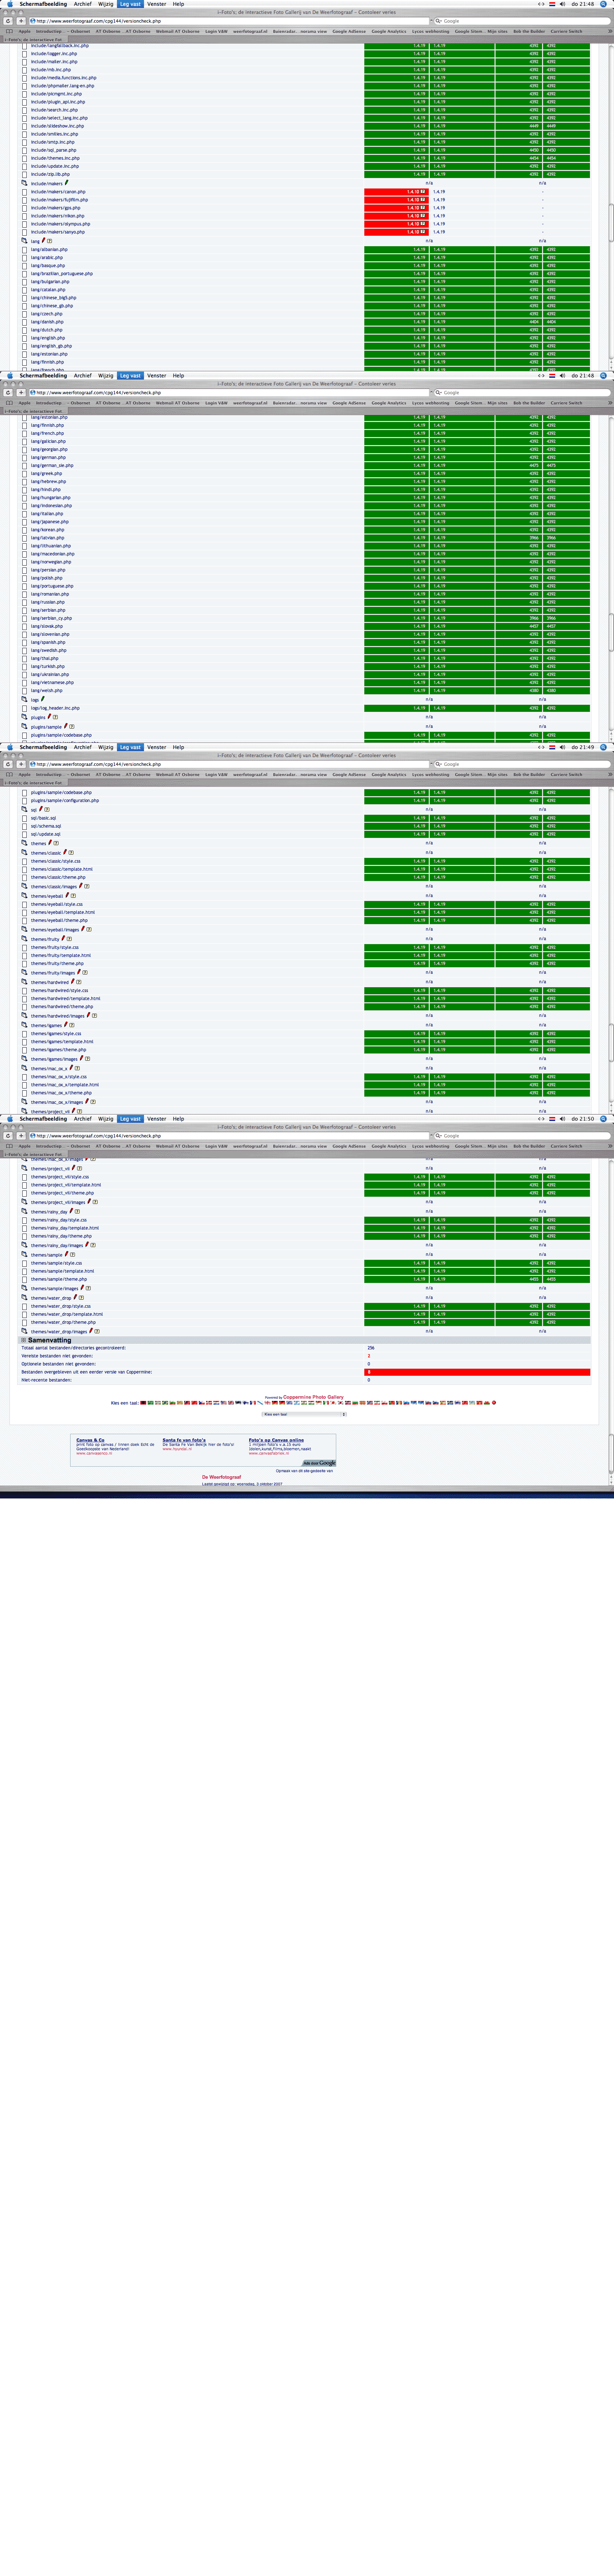Click help icon next to themes/eyeball/images

tap(89, 930)
